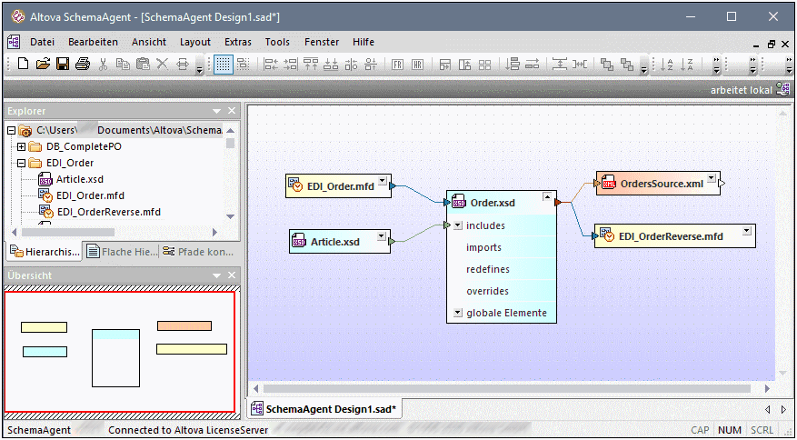Viewport: 797px width, 440px height.
Task: Switch to the Flache Hierarchie tab
Action: pos(121,252)
